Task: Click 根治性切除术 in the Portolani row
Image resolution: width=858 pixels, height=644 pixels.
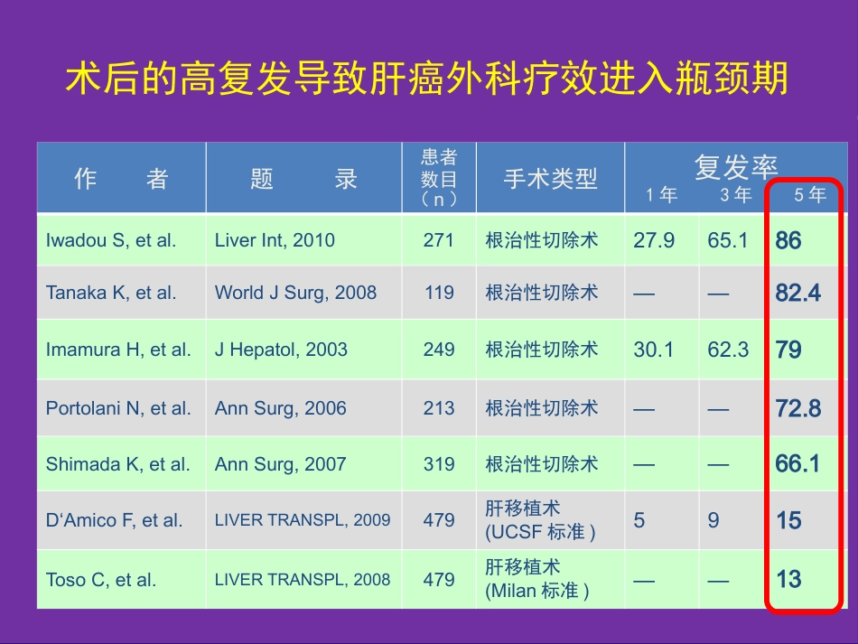Action: pos(542,408)
